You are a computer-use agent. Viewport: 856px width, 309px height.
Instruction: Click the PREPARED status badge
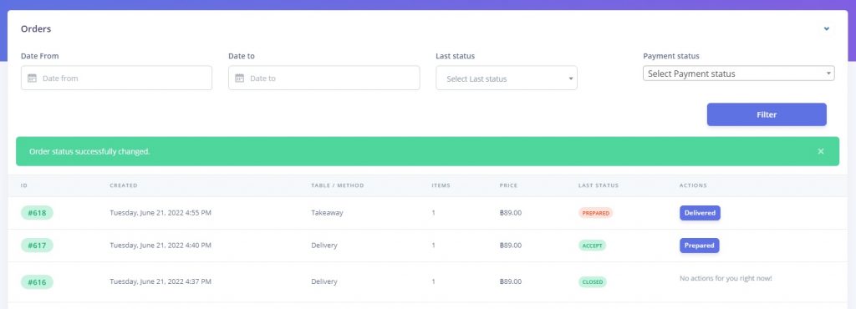tap(595, 213)
